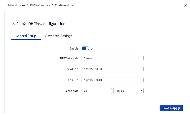Open the DHCPv4 servers breadcrumb link
Viewport: 190px width, 116px height.
click(40, 5)
